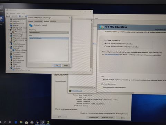Click the warning-marked unknown device icon under Egyéb eszközök
The height and width of the screenshot is (125, 166).
(13, 32)
